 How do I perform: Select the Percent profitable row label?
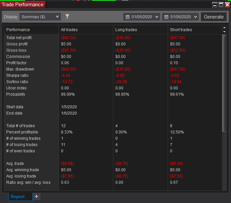[22, 132]
